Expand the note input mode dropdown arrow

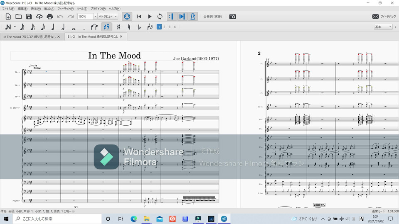pyautogui.click(x=15, y=27)
